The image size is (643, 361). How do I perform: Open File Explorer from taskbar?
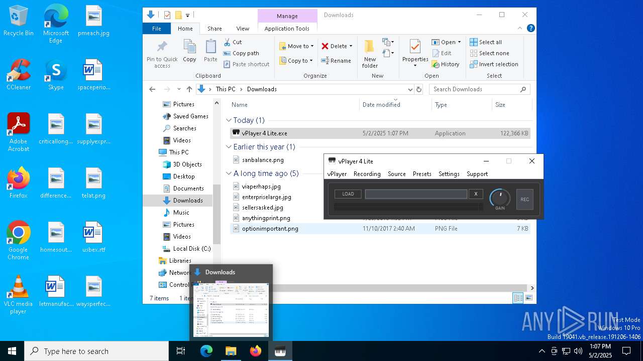tap(231, 351)
